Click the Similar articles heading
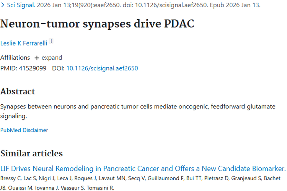Viewport: 287px width, 191px height. pos(31,153)
